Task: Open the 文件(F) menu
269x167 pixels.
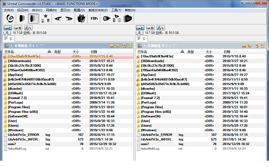Action: pos(9,10)
